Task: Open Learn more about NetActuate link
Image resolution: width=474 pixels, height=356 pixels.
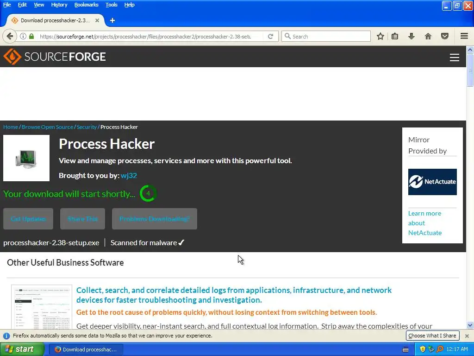Action: click(425, 223)
